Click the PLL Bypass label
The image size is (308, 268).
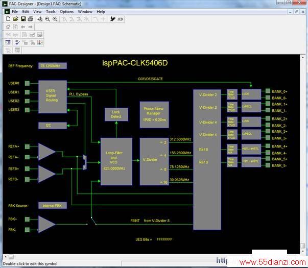(79, 94)
